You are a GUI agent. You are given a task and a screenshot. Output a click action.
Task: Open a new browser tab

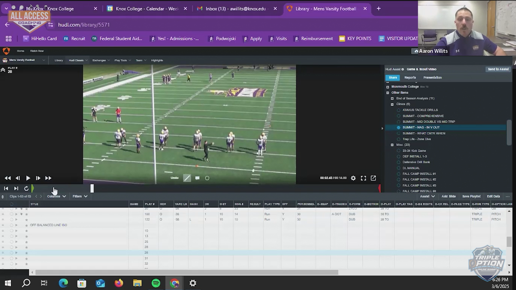(379, 9)
